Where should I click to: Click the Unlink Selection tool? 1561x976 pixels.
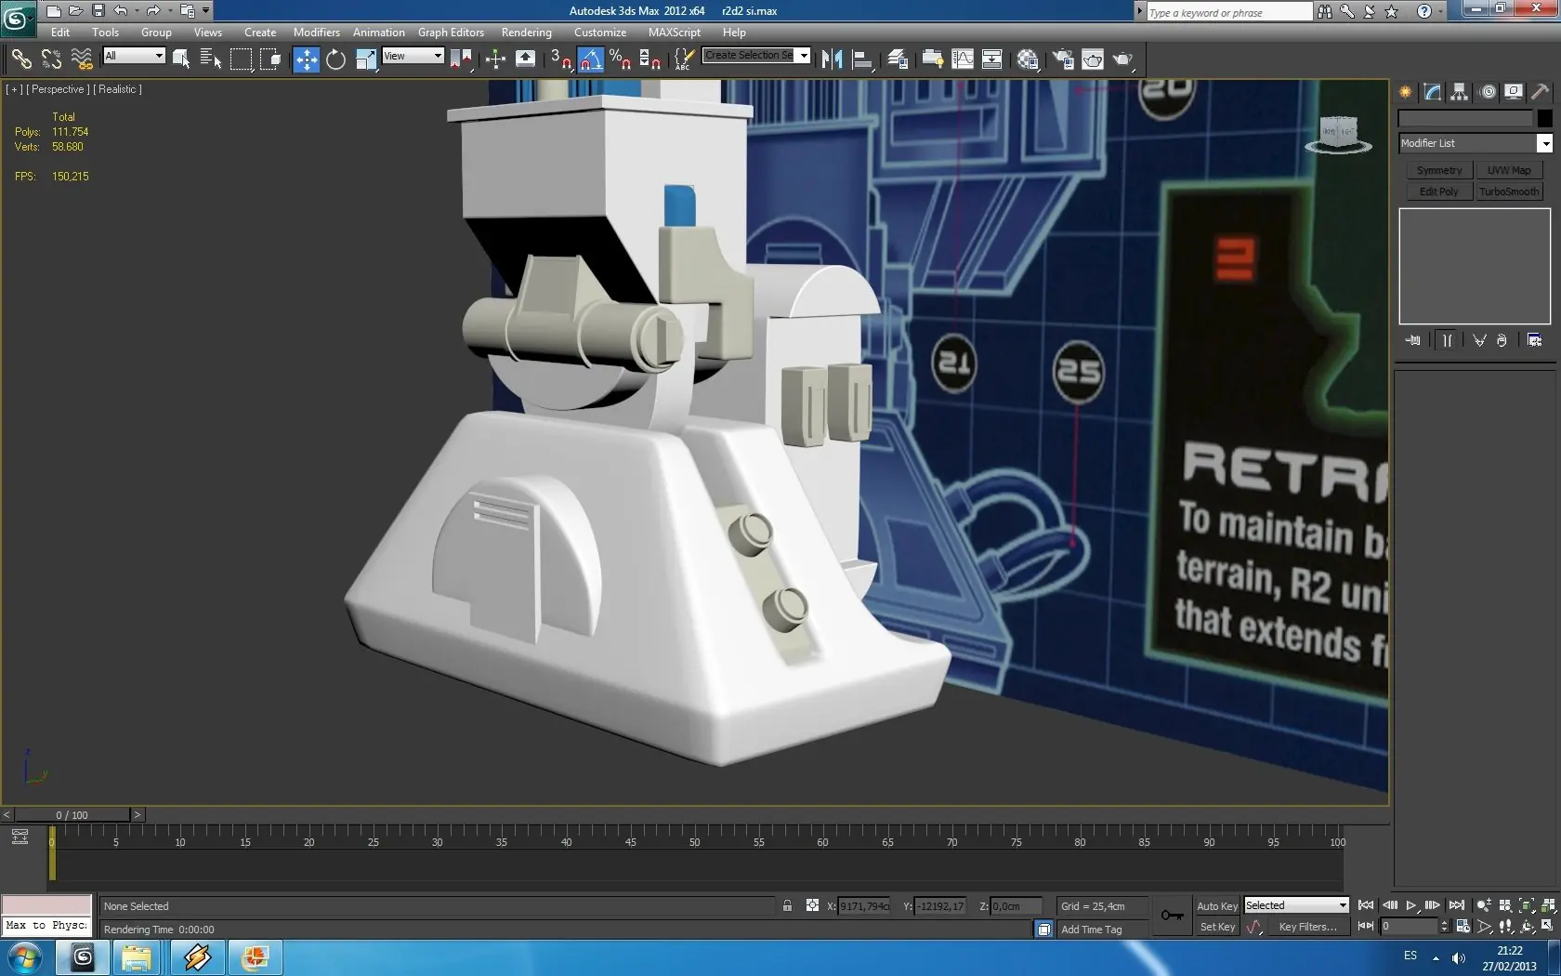pos(51,59)
